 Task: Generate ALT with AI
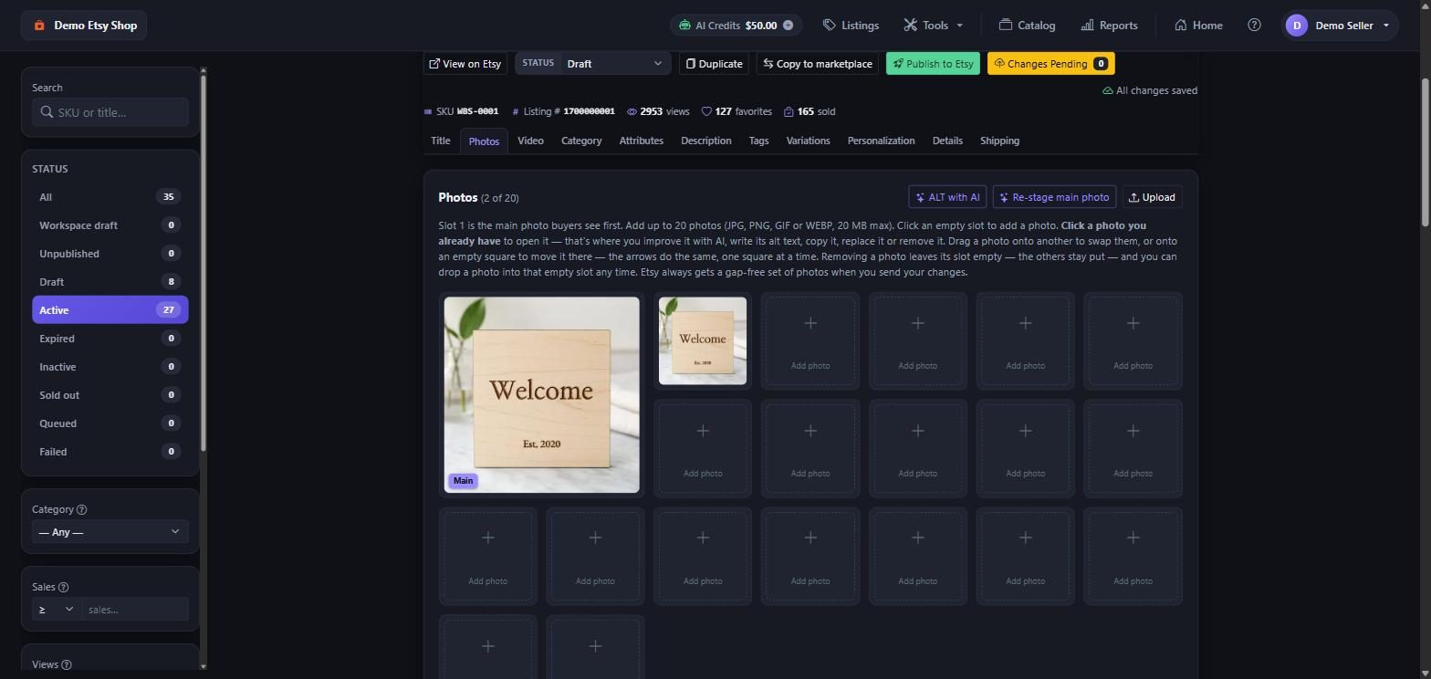[947, 197]
